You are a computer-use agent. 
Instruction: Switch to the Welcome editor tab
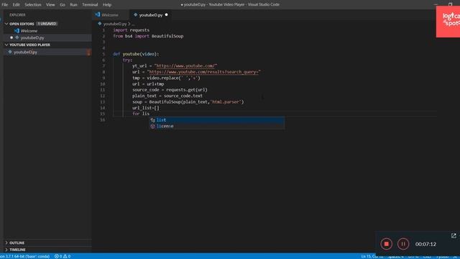pyautogui.click(x=110, y=15)
